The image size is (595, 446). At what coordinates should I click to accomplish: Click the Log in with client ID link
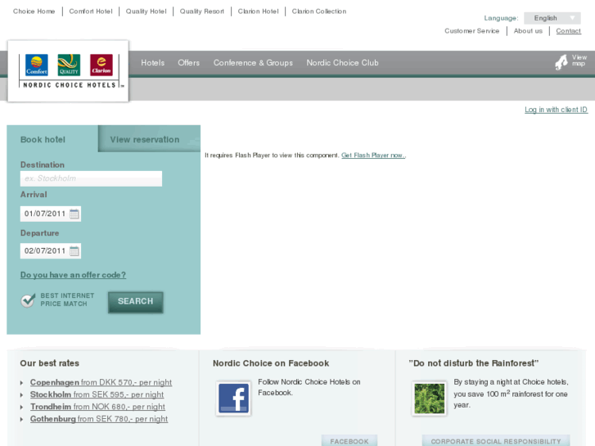pyautogui.click(x=556, y=110)
